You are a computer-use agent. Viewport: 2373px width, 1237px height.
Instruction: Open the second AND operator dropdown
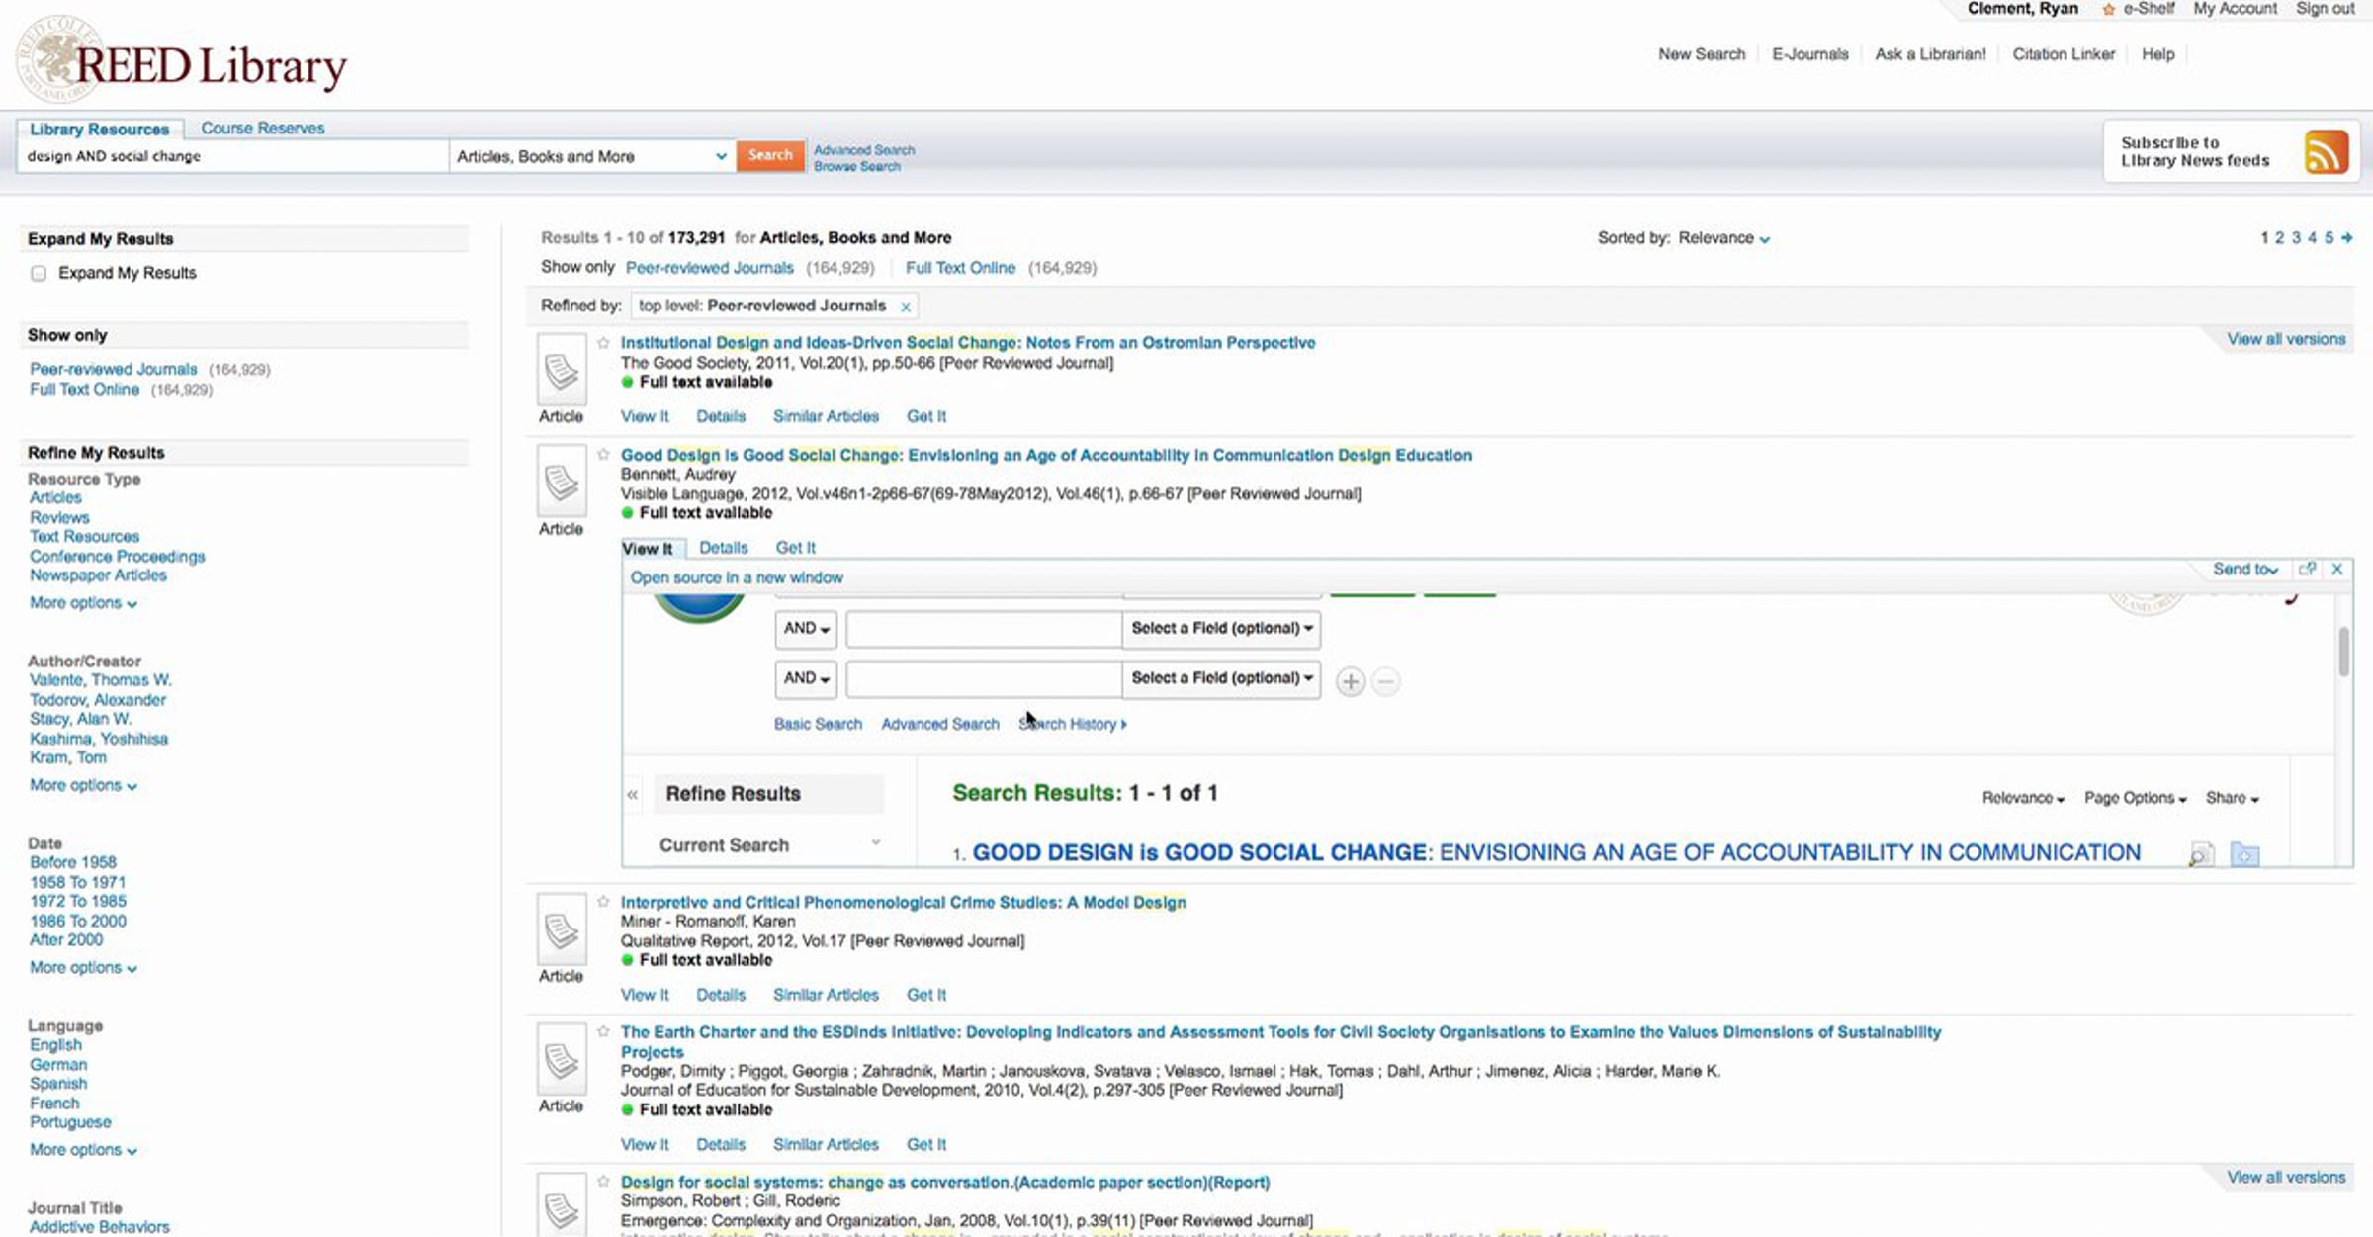click(806, 678)
